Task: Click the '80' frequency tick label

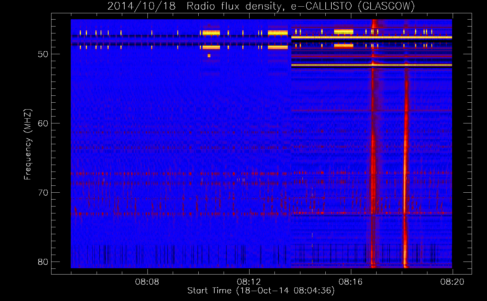Action: pyautogui.click(x=43, y=262)
